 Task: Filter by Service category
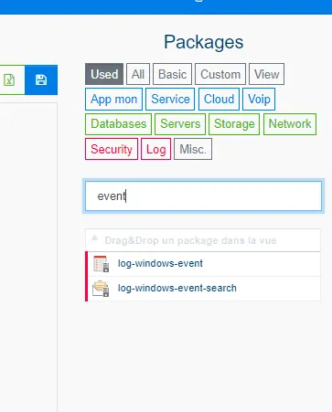tap(170, 99)
